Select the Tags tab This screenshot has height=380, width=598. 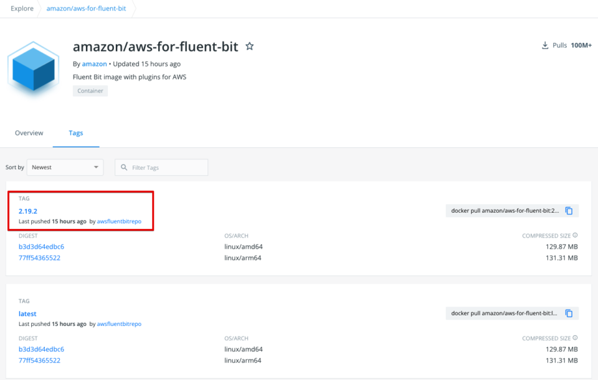click(x=75, y=132)
